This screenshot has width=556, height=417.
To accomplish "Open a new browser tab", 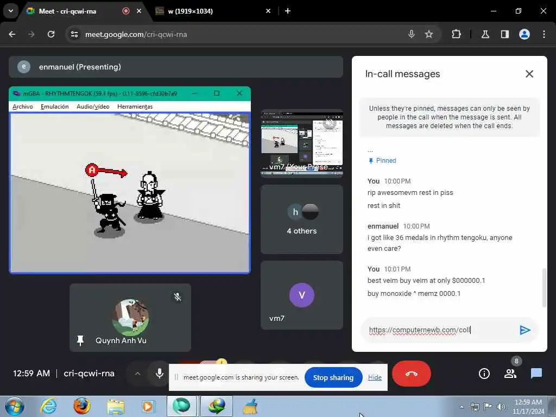I will [x=288, y=11].
